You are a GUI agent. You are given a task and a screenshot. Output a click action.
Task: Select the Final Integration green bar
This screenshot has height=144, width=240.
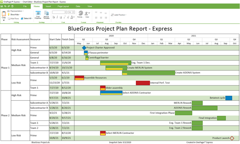pos(221,118)
